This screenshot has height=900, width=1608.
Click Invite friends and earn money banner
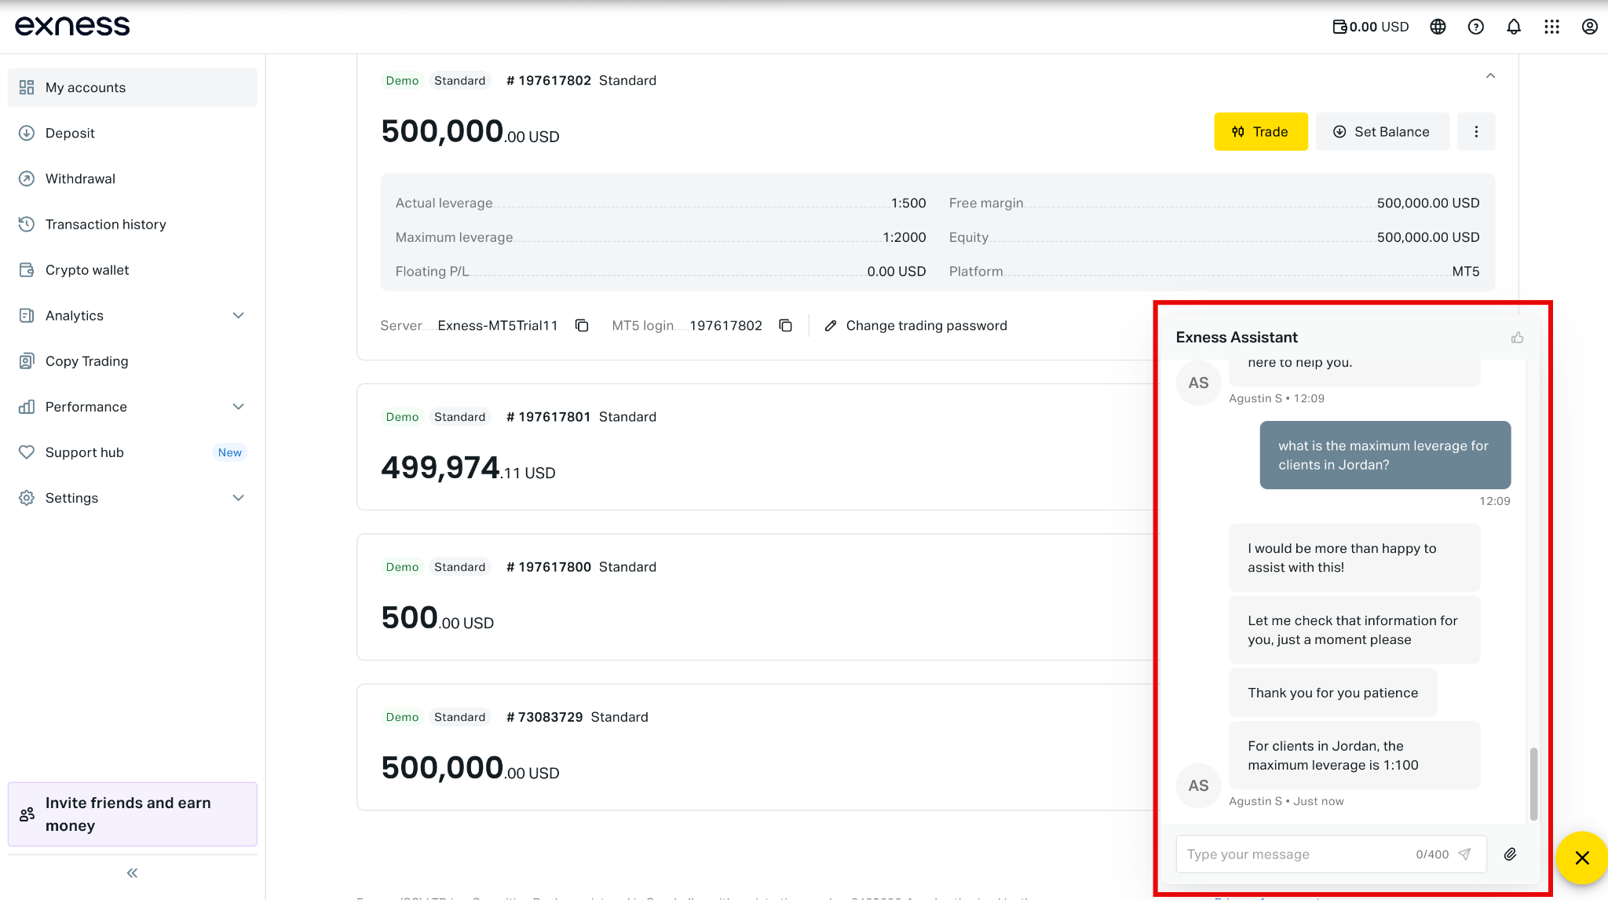(x=133, y=814)
